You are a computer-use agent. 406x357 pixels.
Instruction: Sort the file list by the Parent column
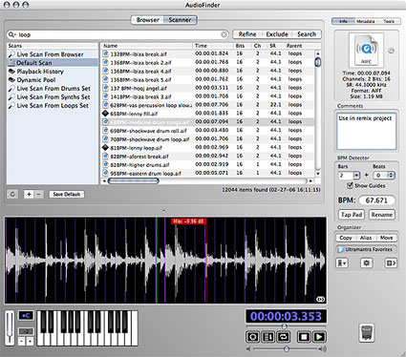click(299, 46)
